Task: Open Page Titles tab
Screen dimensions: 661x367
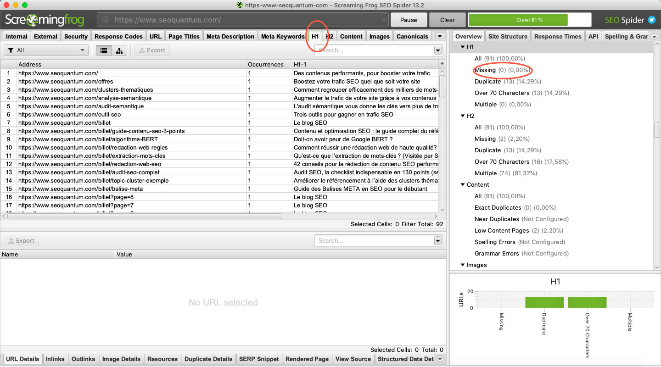Action: pos(184,36)
